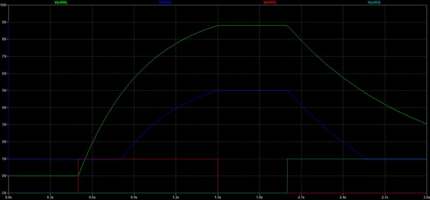430x200 pixels.
Task: Click the red V(n007) trace label
Action: [270, 2]
